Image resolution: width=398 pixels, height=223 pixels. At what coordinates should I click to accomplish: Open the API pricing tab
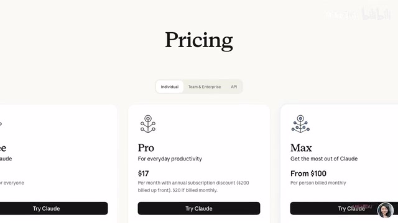click(234, 87)
